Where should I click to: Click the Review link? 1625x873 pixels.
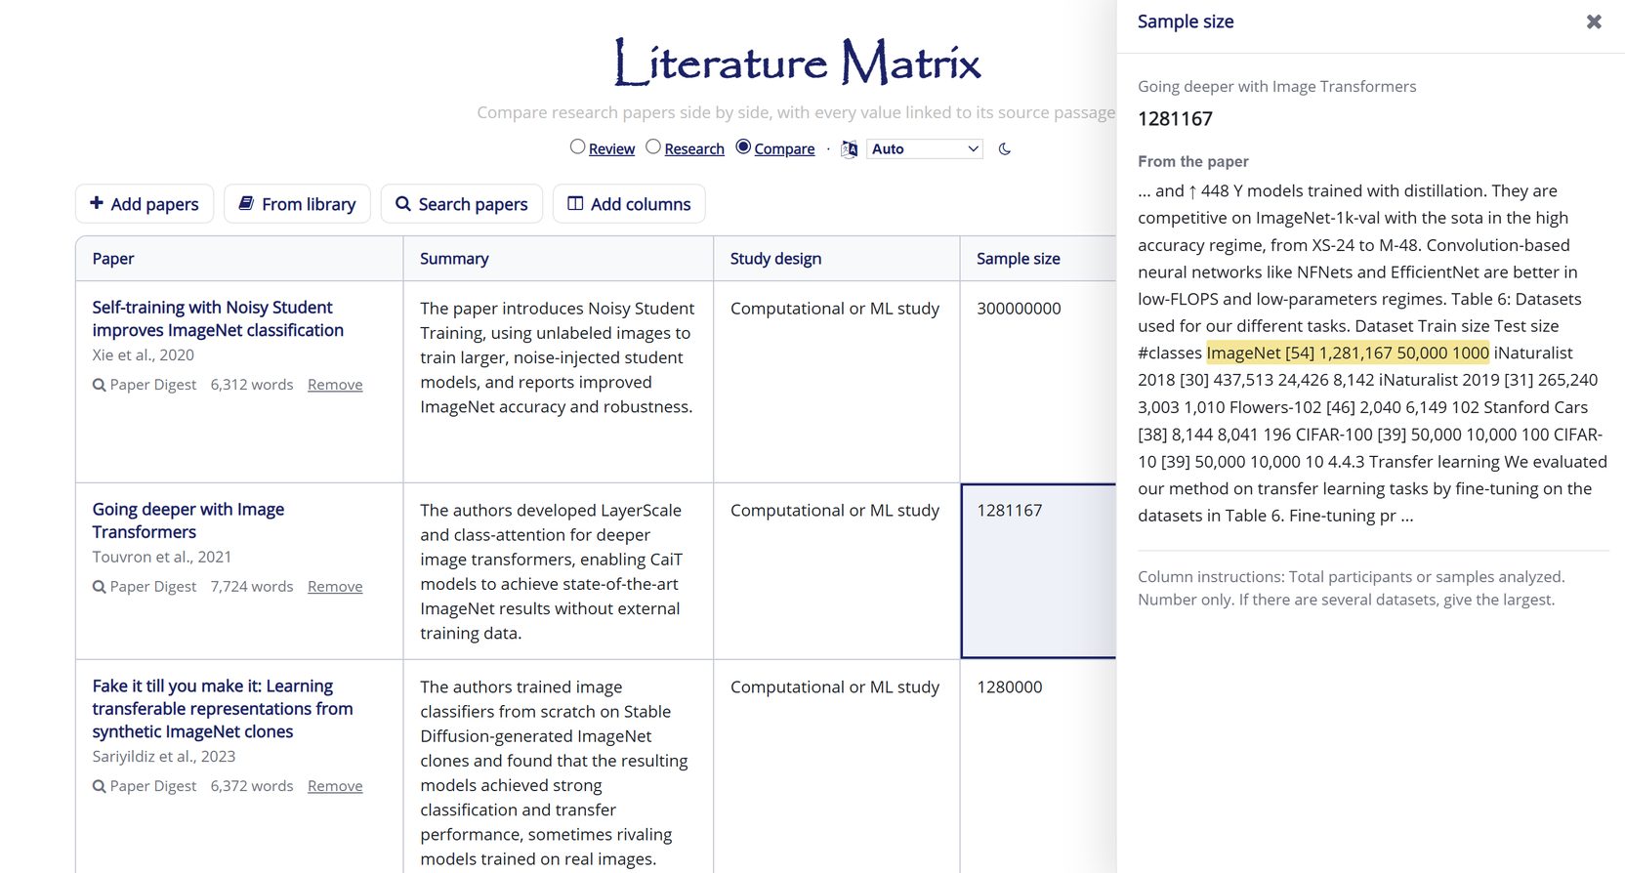tap(612, 148)
